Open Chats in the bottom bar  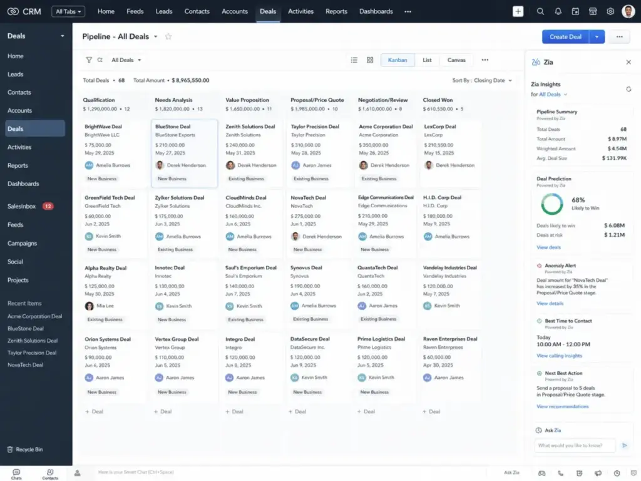(x=16, y=474)
